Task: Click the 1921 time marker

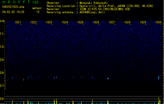Action: pos(18,22)
